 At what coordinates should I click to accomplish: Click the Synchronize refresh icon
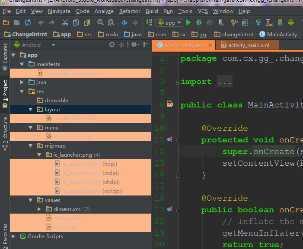(28, 22)
